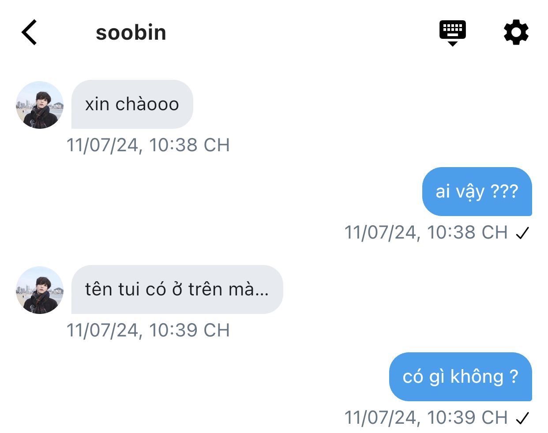Select the 'có gì không ?' message bubble

pos(461,377)
